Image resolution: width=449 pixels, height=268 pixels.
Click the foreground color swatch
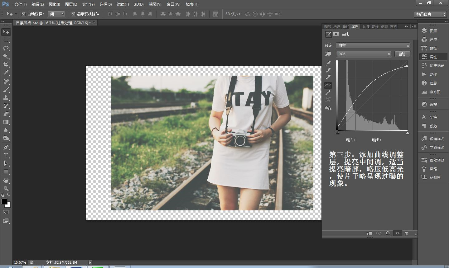click(x=4, y=201)
